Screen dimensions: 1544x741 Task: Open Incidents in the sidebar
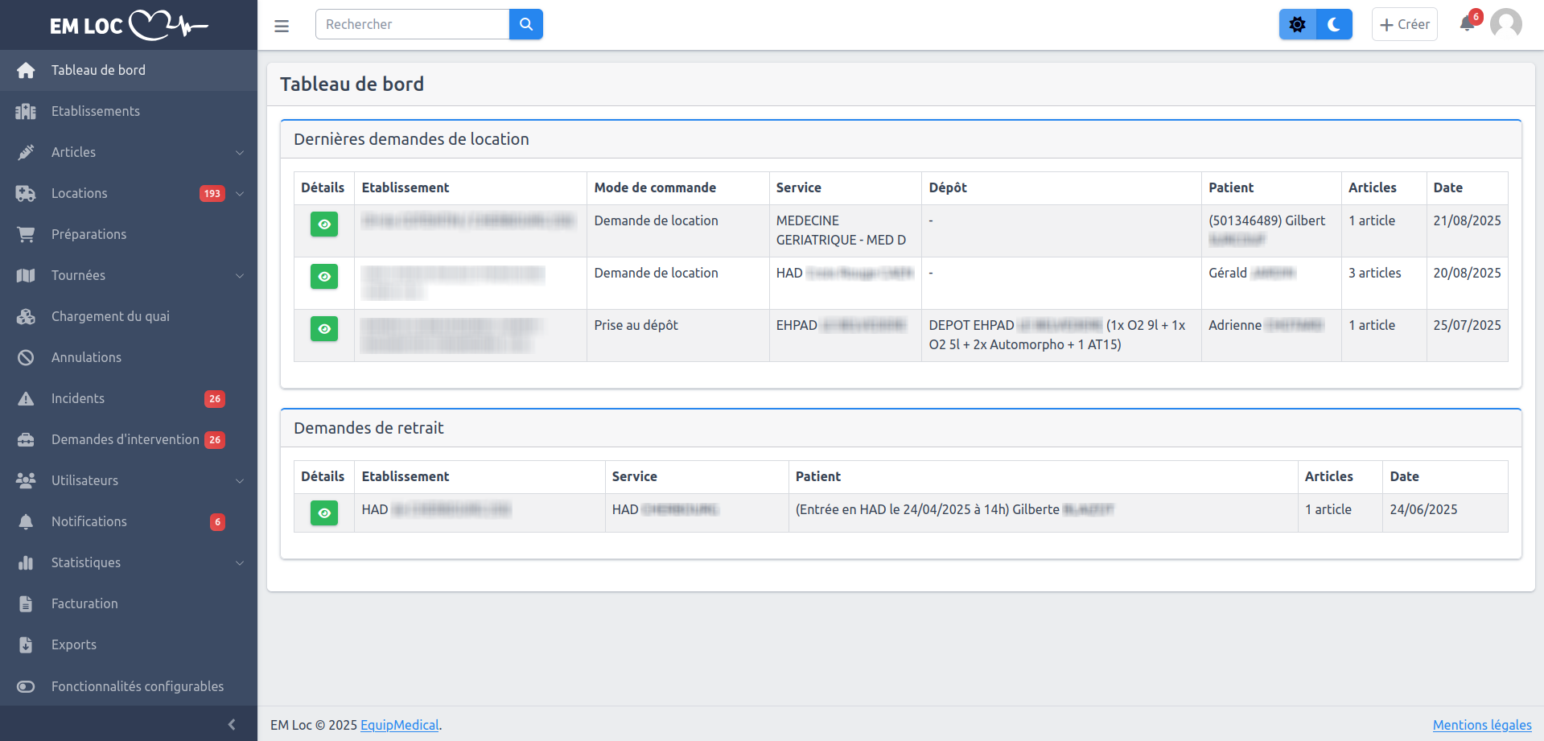[78, 398]
